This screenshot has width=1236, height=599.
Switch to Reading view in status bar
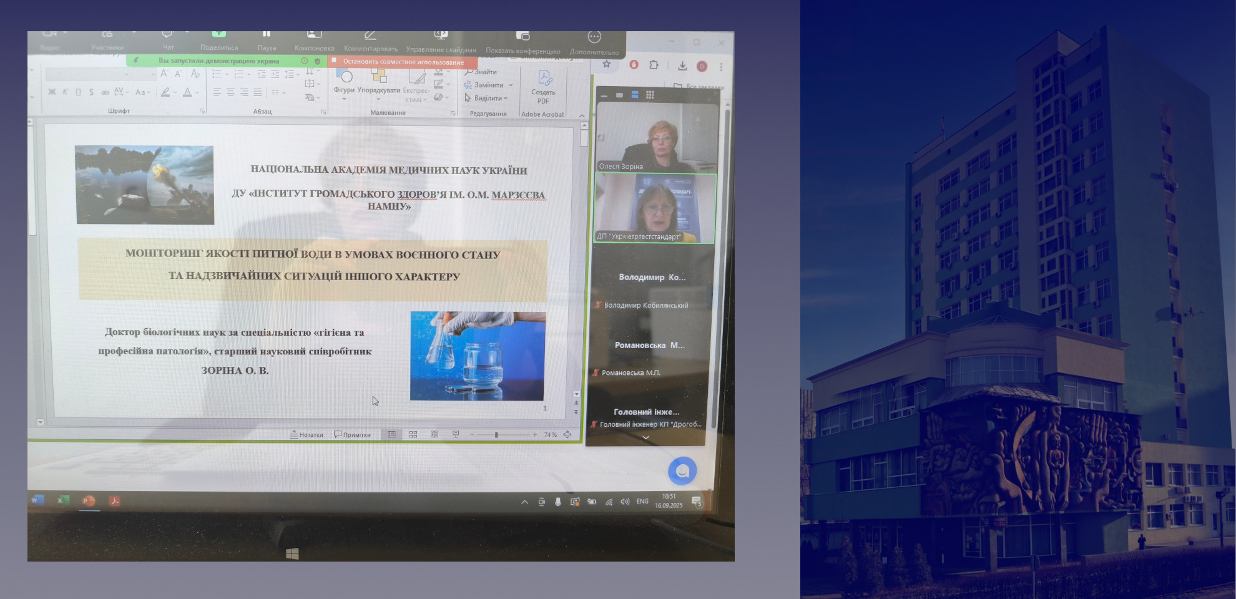(x=434, y=434)
